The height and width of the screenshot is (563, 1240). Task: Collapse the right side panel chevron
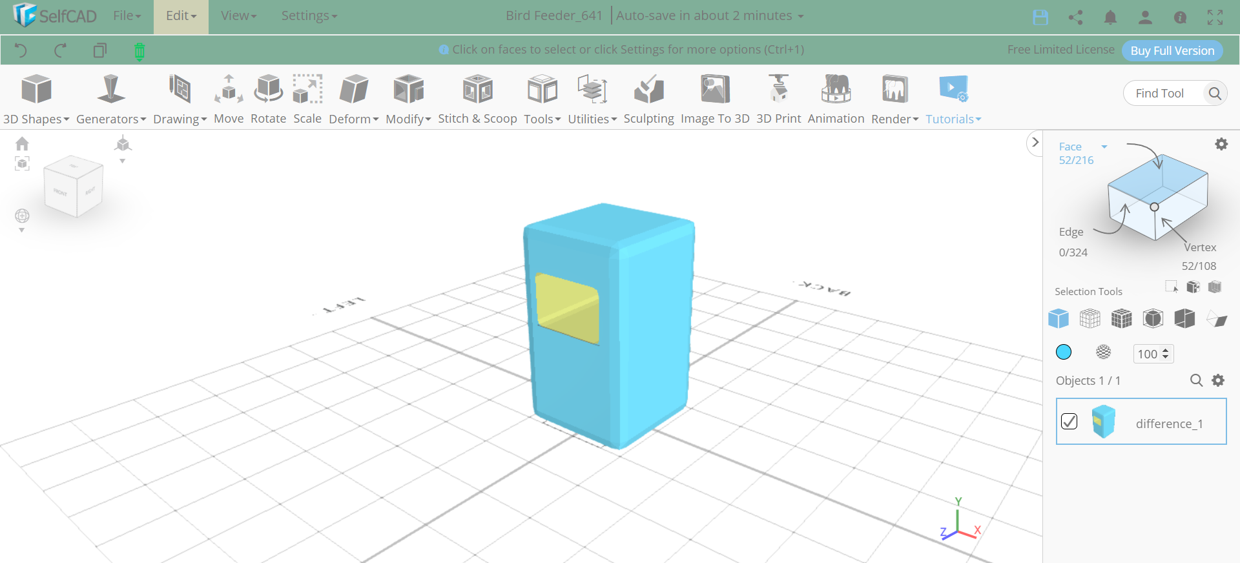(x=1035, y=142)
